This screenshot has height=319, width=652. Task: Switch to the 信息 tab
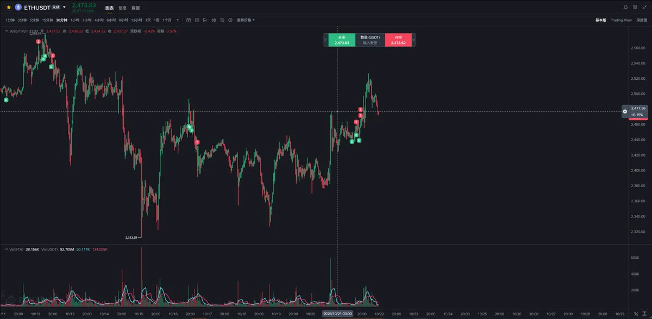pyautogui.click(x=123, y=8)
